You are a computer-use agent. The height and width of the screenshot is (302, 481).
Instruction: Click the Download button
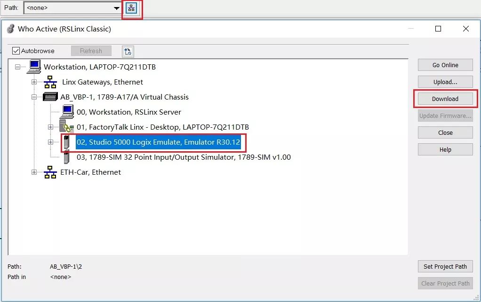(445, 99)
